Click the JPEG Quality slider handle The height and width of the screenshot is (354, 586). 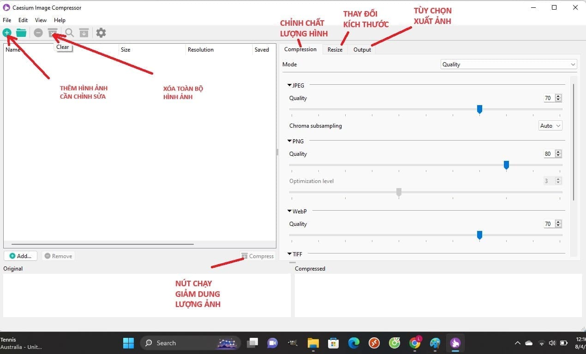coord(479,109)
